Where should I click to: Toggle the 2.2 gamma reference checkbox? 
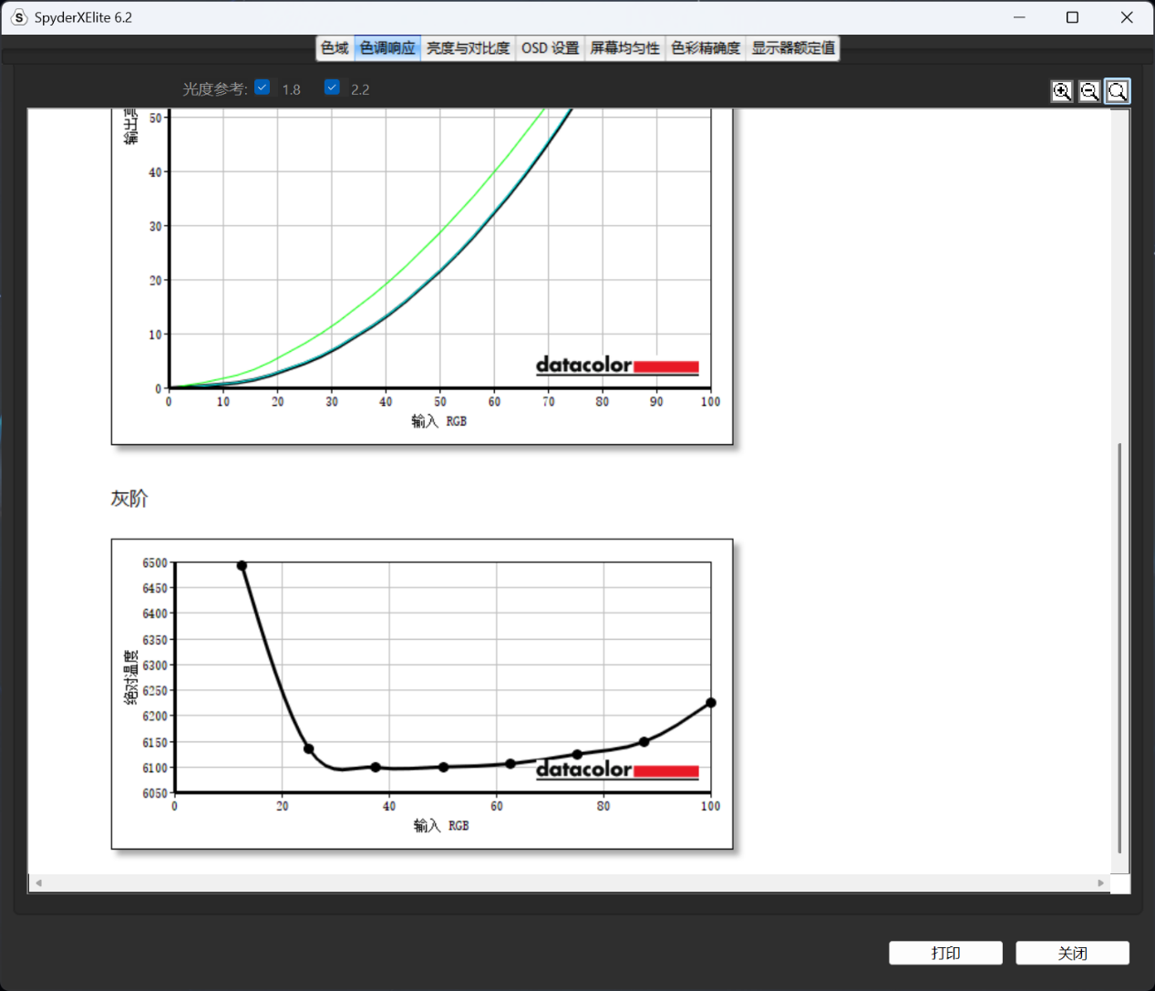click(x=332, y=88)
